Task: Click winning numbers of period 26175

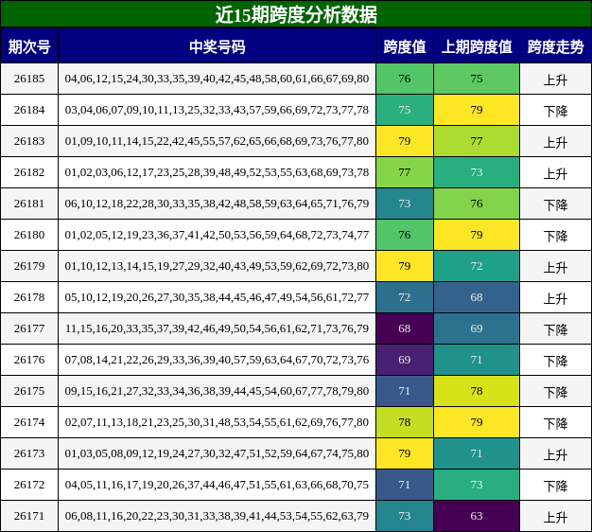Action: 218,391
